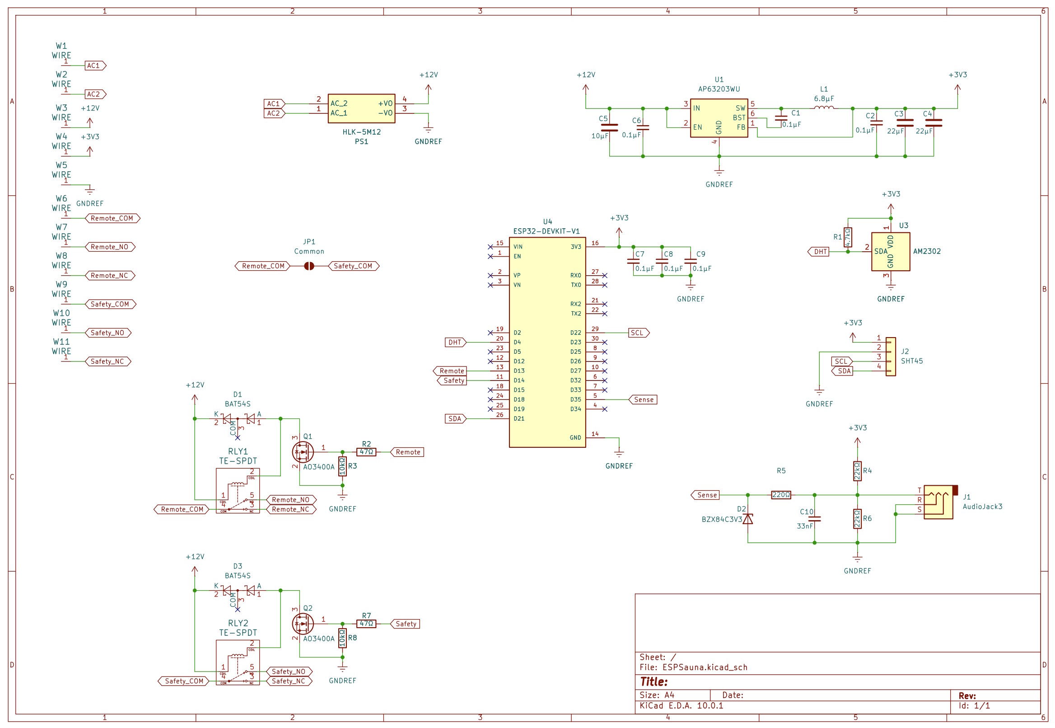The image size is (1055, 728).
Task: Select the U4 ESP32-DEVKIT-V1 module body
Action: (547, 342)
